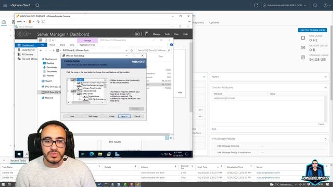This screenshot has width=333, height=187.
Task: Open the Share tab in File Explorer
Action: coord(62,45)
